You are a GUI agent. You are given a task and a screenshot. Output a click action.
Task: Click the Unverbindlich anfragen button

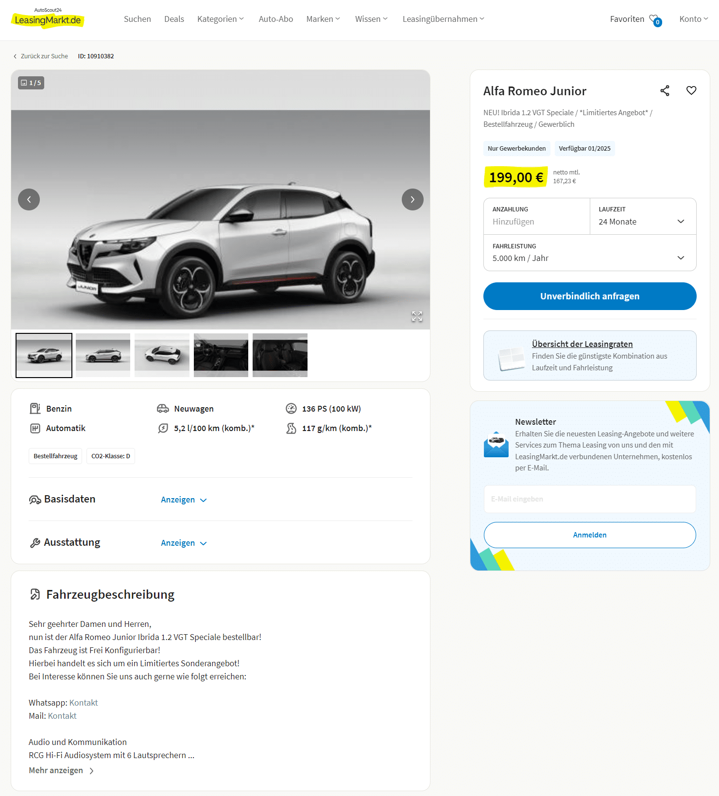pos(590,296)
